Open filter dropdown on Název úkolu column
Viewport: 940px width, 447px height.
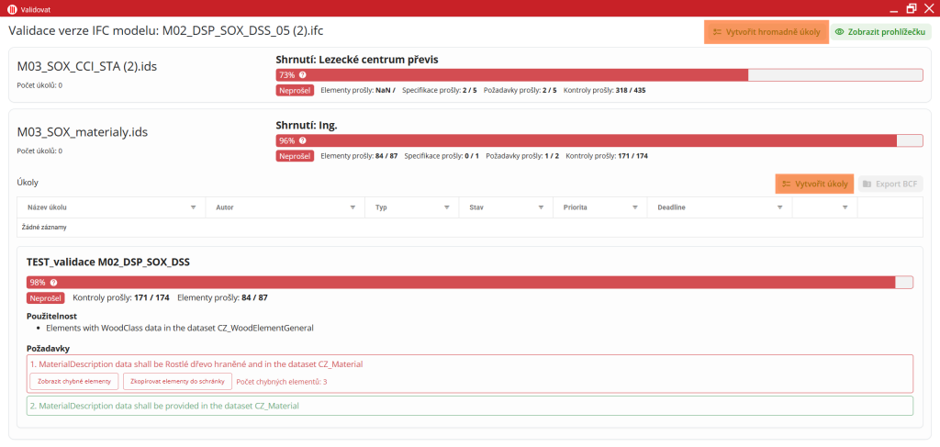point(193,207)
